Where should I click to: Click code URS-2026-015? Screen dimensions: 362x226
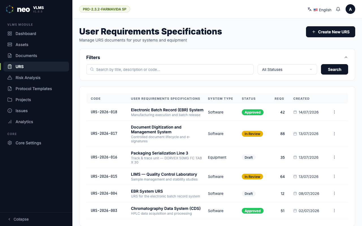click(104, 177)
